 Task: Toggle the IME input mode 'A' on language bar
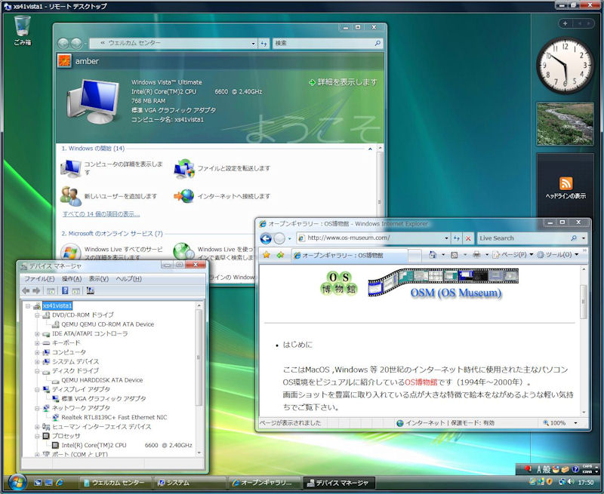click(539, 469)
